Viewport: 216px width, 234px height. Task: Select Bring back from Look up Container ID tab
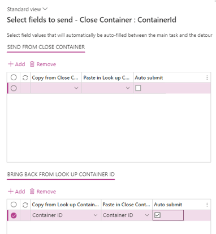[x=61, y=175]
